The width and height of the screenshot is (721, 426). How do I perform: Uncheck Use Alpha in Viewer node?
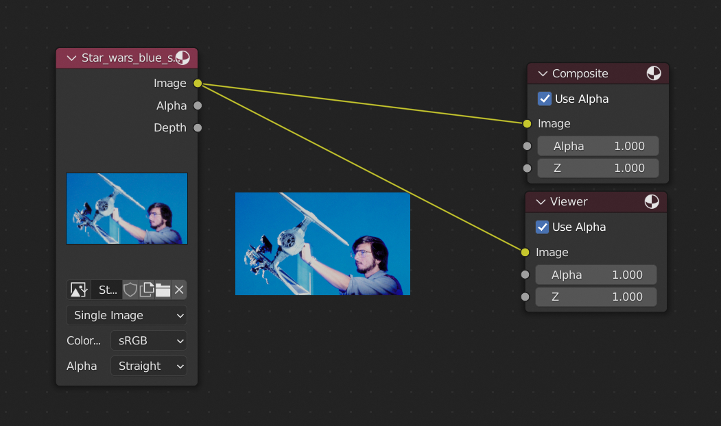[543, 227]
